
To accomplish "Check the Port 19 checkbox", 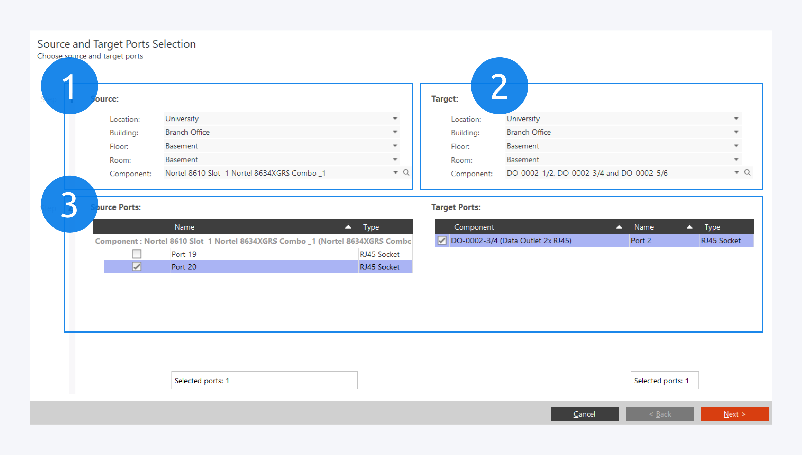I will coord(137,254).
